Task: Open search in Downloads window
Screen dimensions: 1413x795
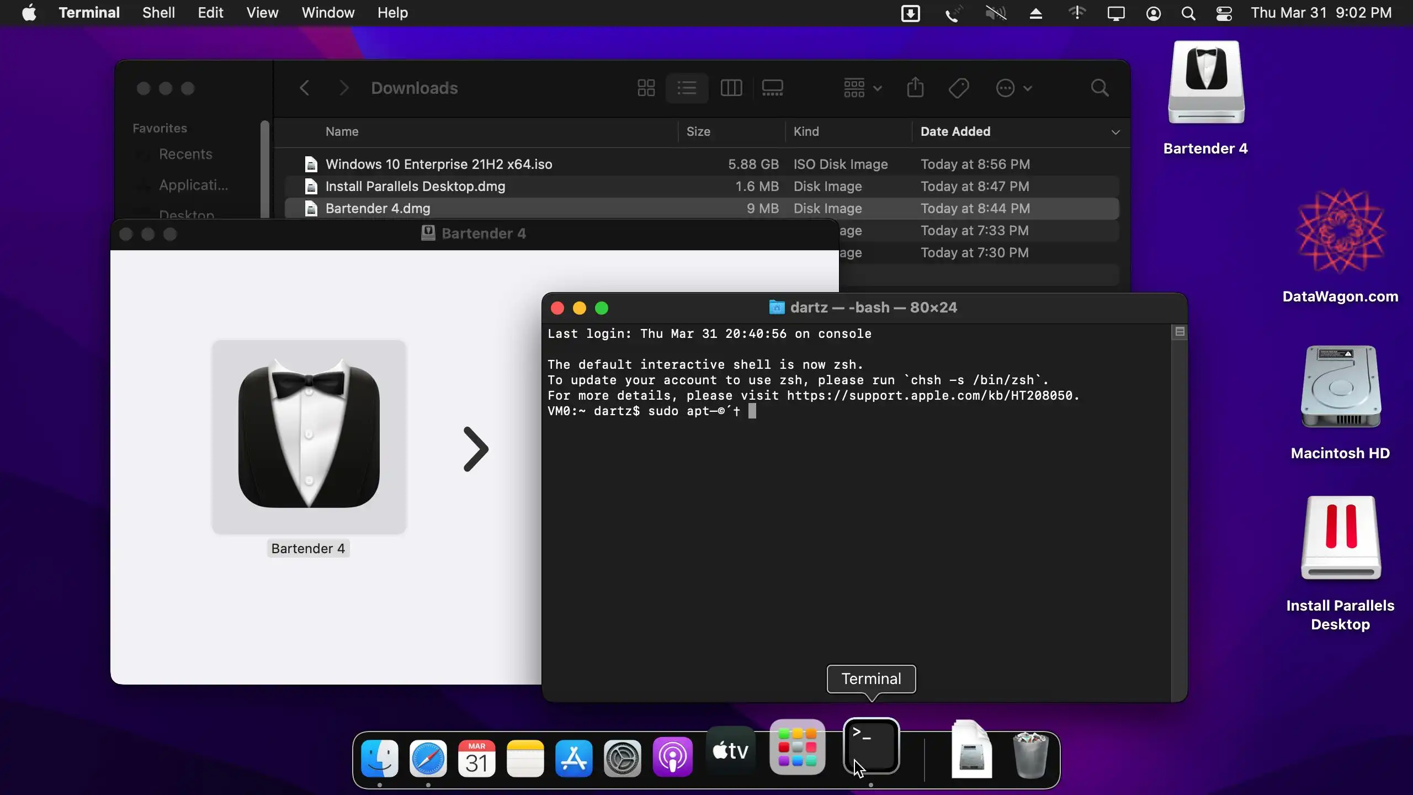Action: coord(1099,88)
